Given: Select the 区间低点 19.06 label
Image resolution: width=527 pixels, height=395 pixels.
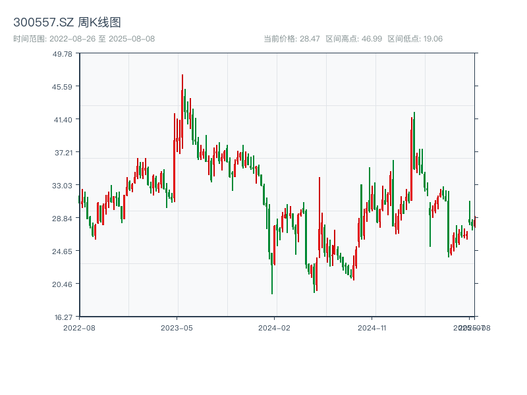Looking at the screenshot, I should click(x=415, y=39).
